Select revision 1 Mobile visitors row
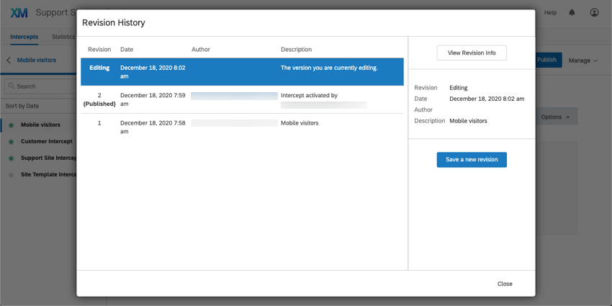 (x=242, y=127)
